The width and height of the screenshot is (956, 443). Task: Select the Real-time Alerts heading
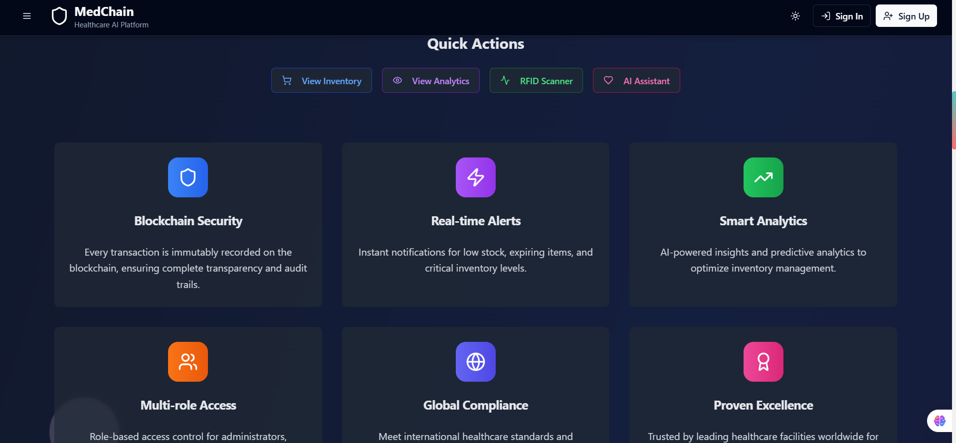point(476,221)
